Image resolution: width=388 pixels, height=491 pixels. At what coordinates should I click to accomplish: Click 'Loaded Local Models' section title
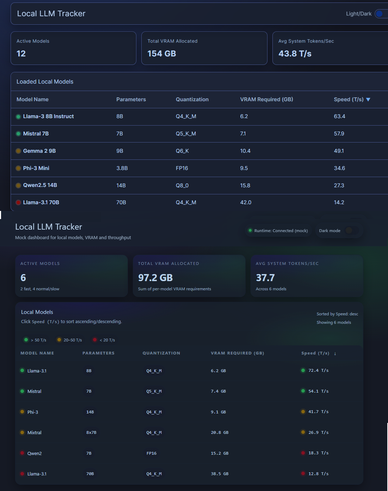(45, 81)
